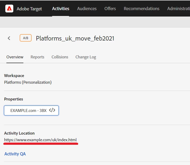190x165 pixels.
Task: Click the EXAMPLE.com - 3BX property chip
Action: 31,110
